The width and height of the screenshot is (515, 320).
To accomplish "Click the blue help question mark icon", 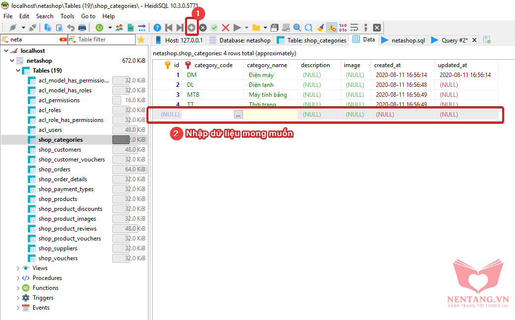I will click(x=157, y=28).
